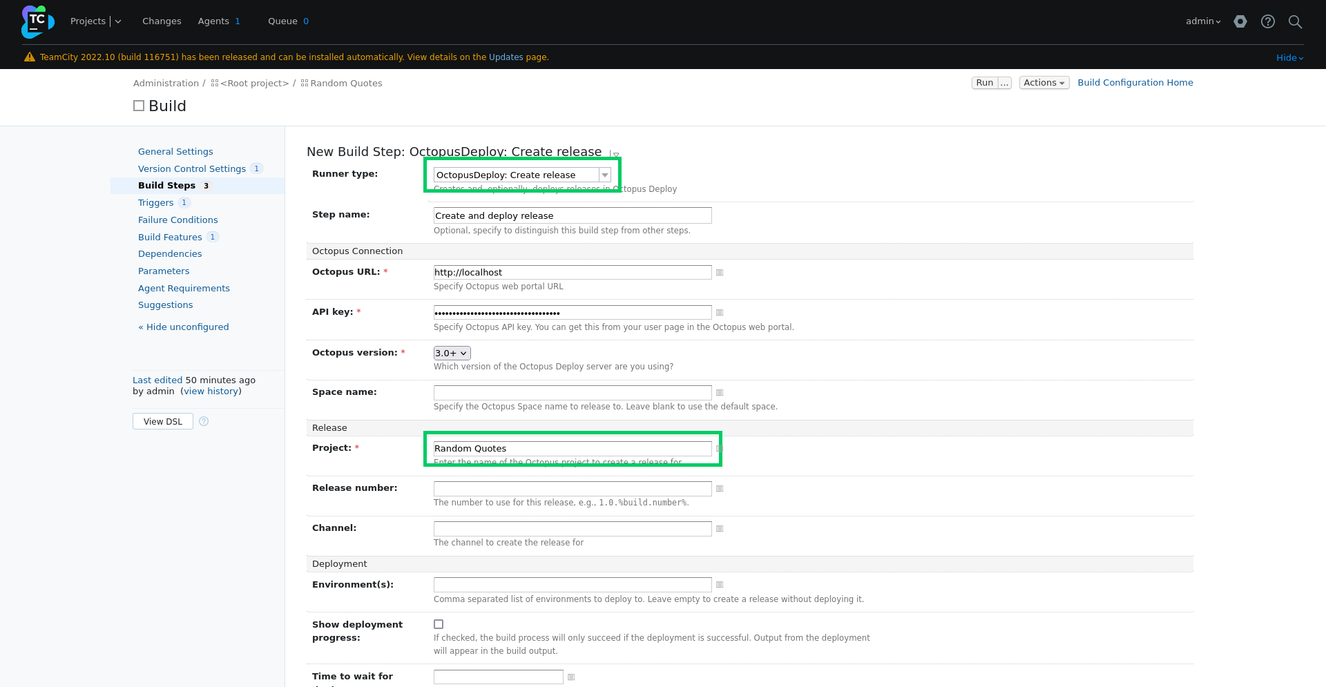Expand the Actions dropdown

point(1044,83)
